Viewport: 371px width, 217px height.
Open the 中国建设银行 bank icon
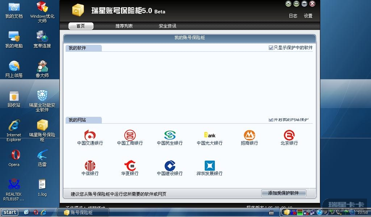[x=170, y=166]
